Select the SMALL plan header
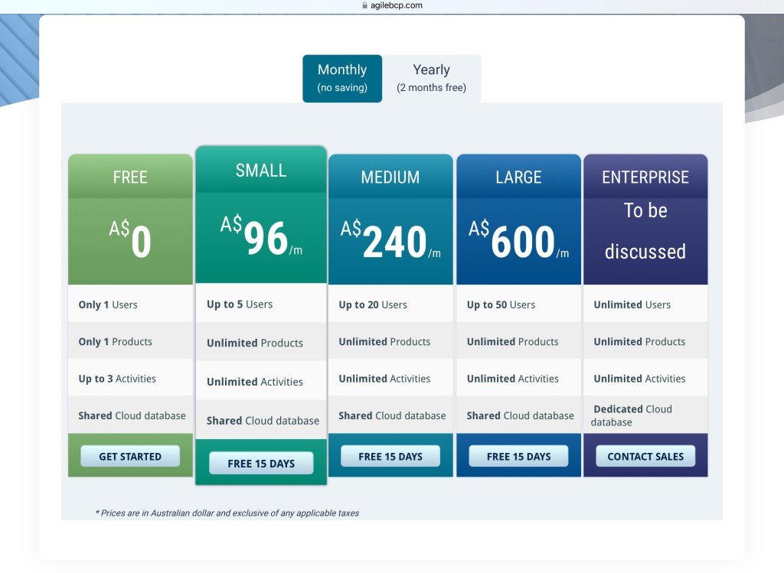This screenshot has width=784, height=573. pyautogui.click(x=261, y=171)
